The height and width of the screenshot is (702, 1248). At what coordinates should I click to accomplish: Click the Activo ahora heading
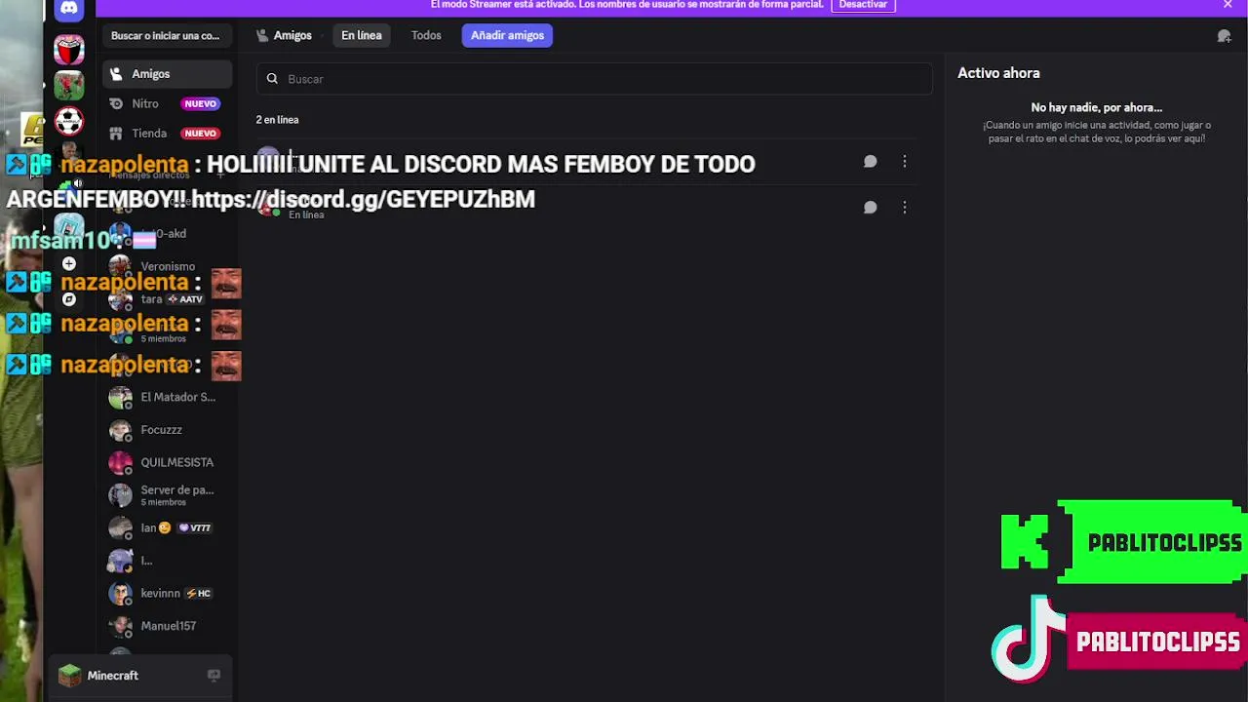coord(998,73)
